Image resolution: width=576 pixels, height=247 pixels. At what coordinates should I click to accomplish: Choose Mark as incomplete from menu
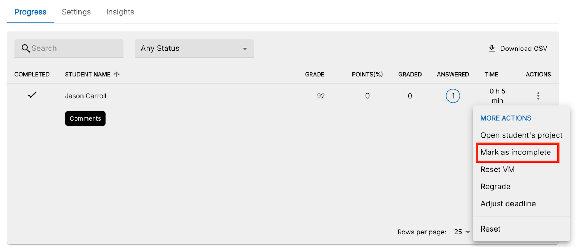(x=516, y=152)
